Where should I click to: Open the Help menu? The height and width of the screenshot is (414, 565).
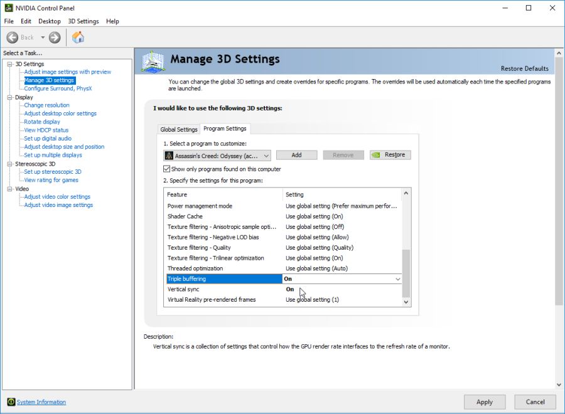tap(112, 21)
